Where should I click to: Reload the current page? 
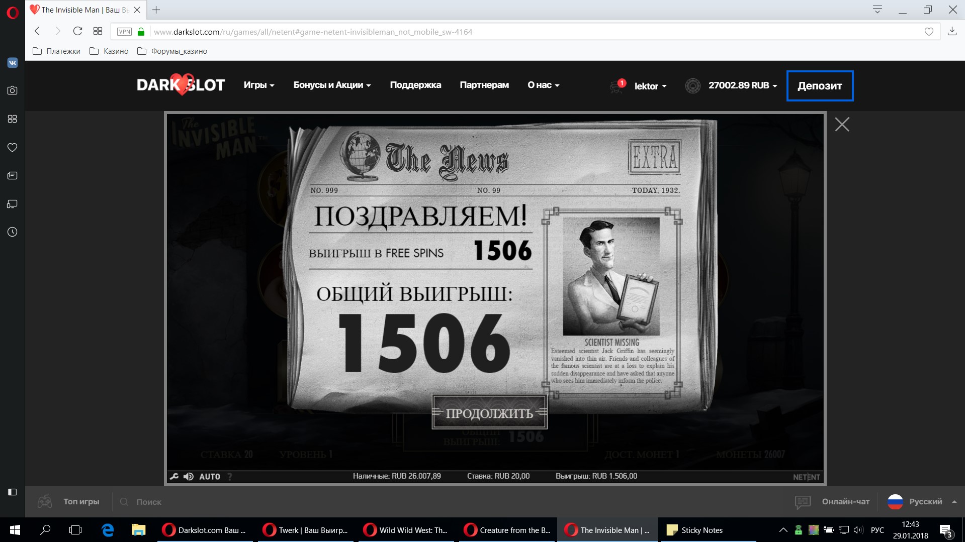pyautogui.click(x=77, y=31)
